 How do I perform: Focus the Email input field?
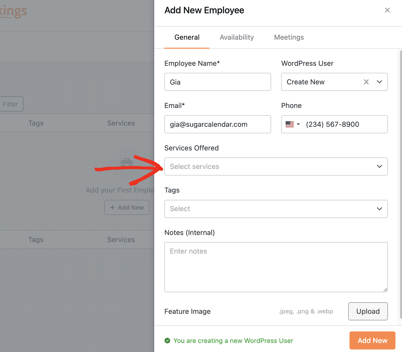point(218,124)
